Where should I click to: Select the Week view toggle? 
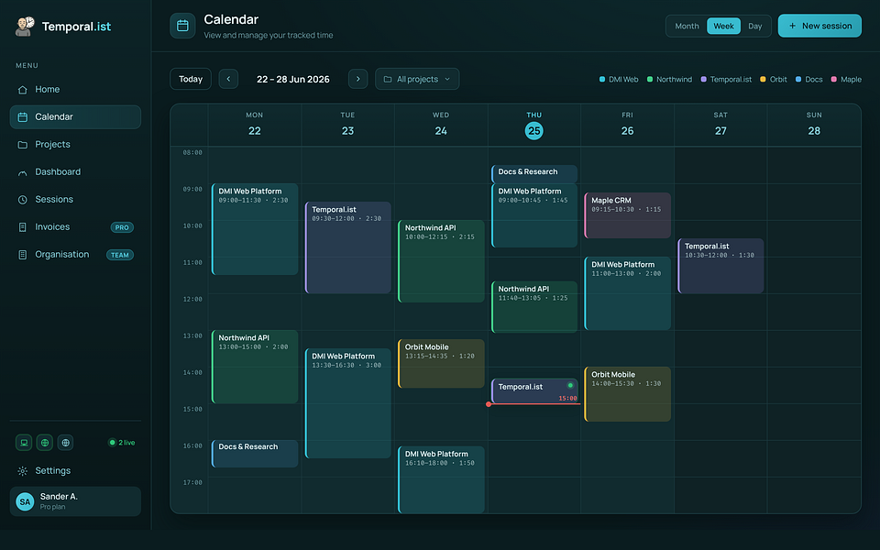723,26
